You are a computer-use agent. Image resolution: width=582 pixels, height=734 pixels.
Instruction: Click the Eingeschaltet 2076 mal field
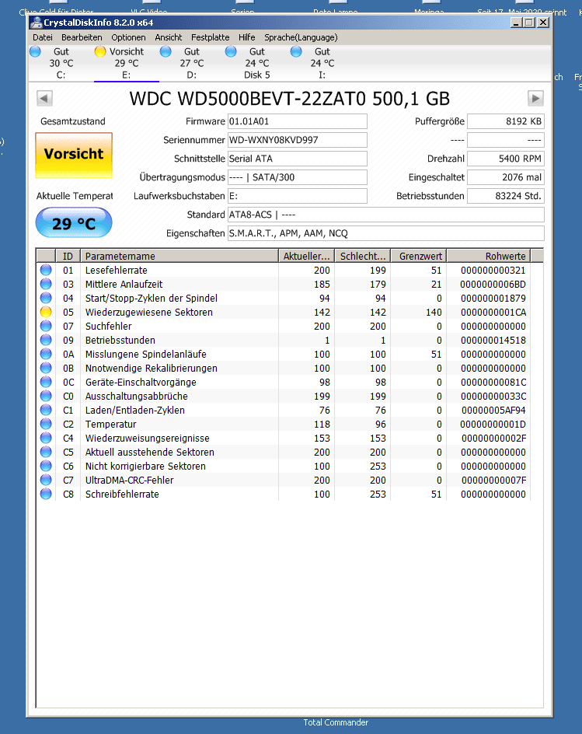pos(506,177)
